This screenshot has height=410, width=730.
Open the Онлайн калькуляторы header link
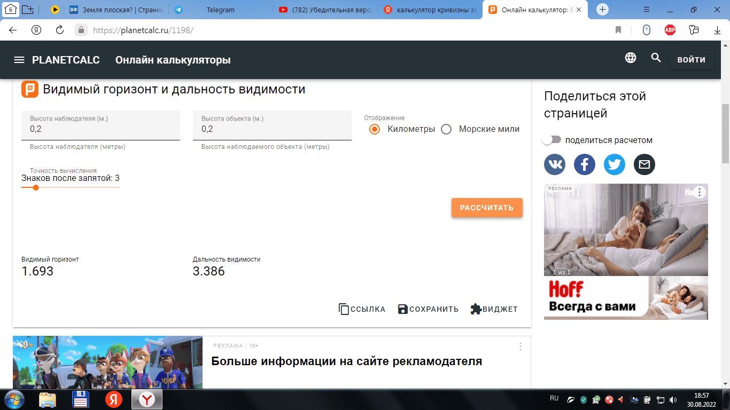click(173, 60)
